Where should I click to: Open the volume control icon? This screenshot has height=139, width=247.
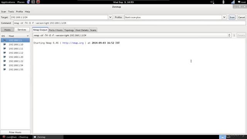(x=212, y=2)
